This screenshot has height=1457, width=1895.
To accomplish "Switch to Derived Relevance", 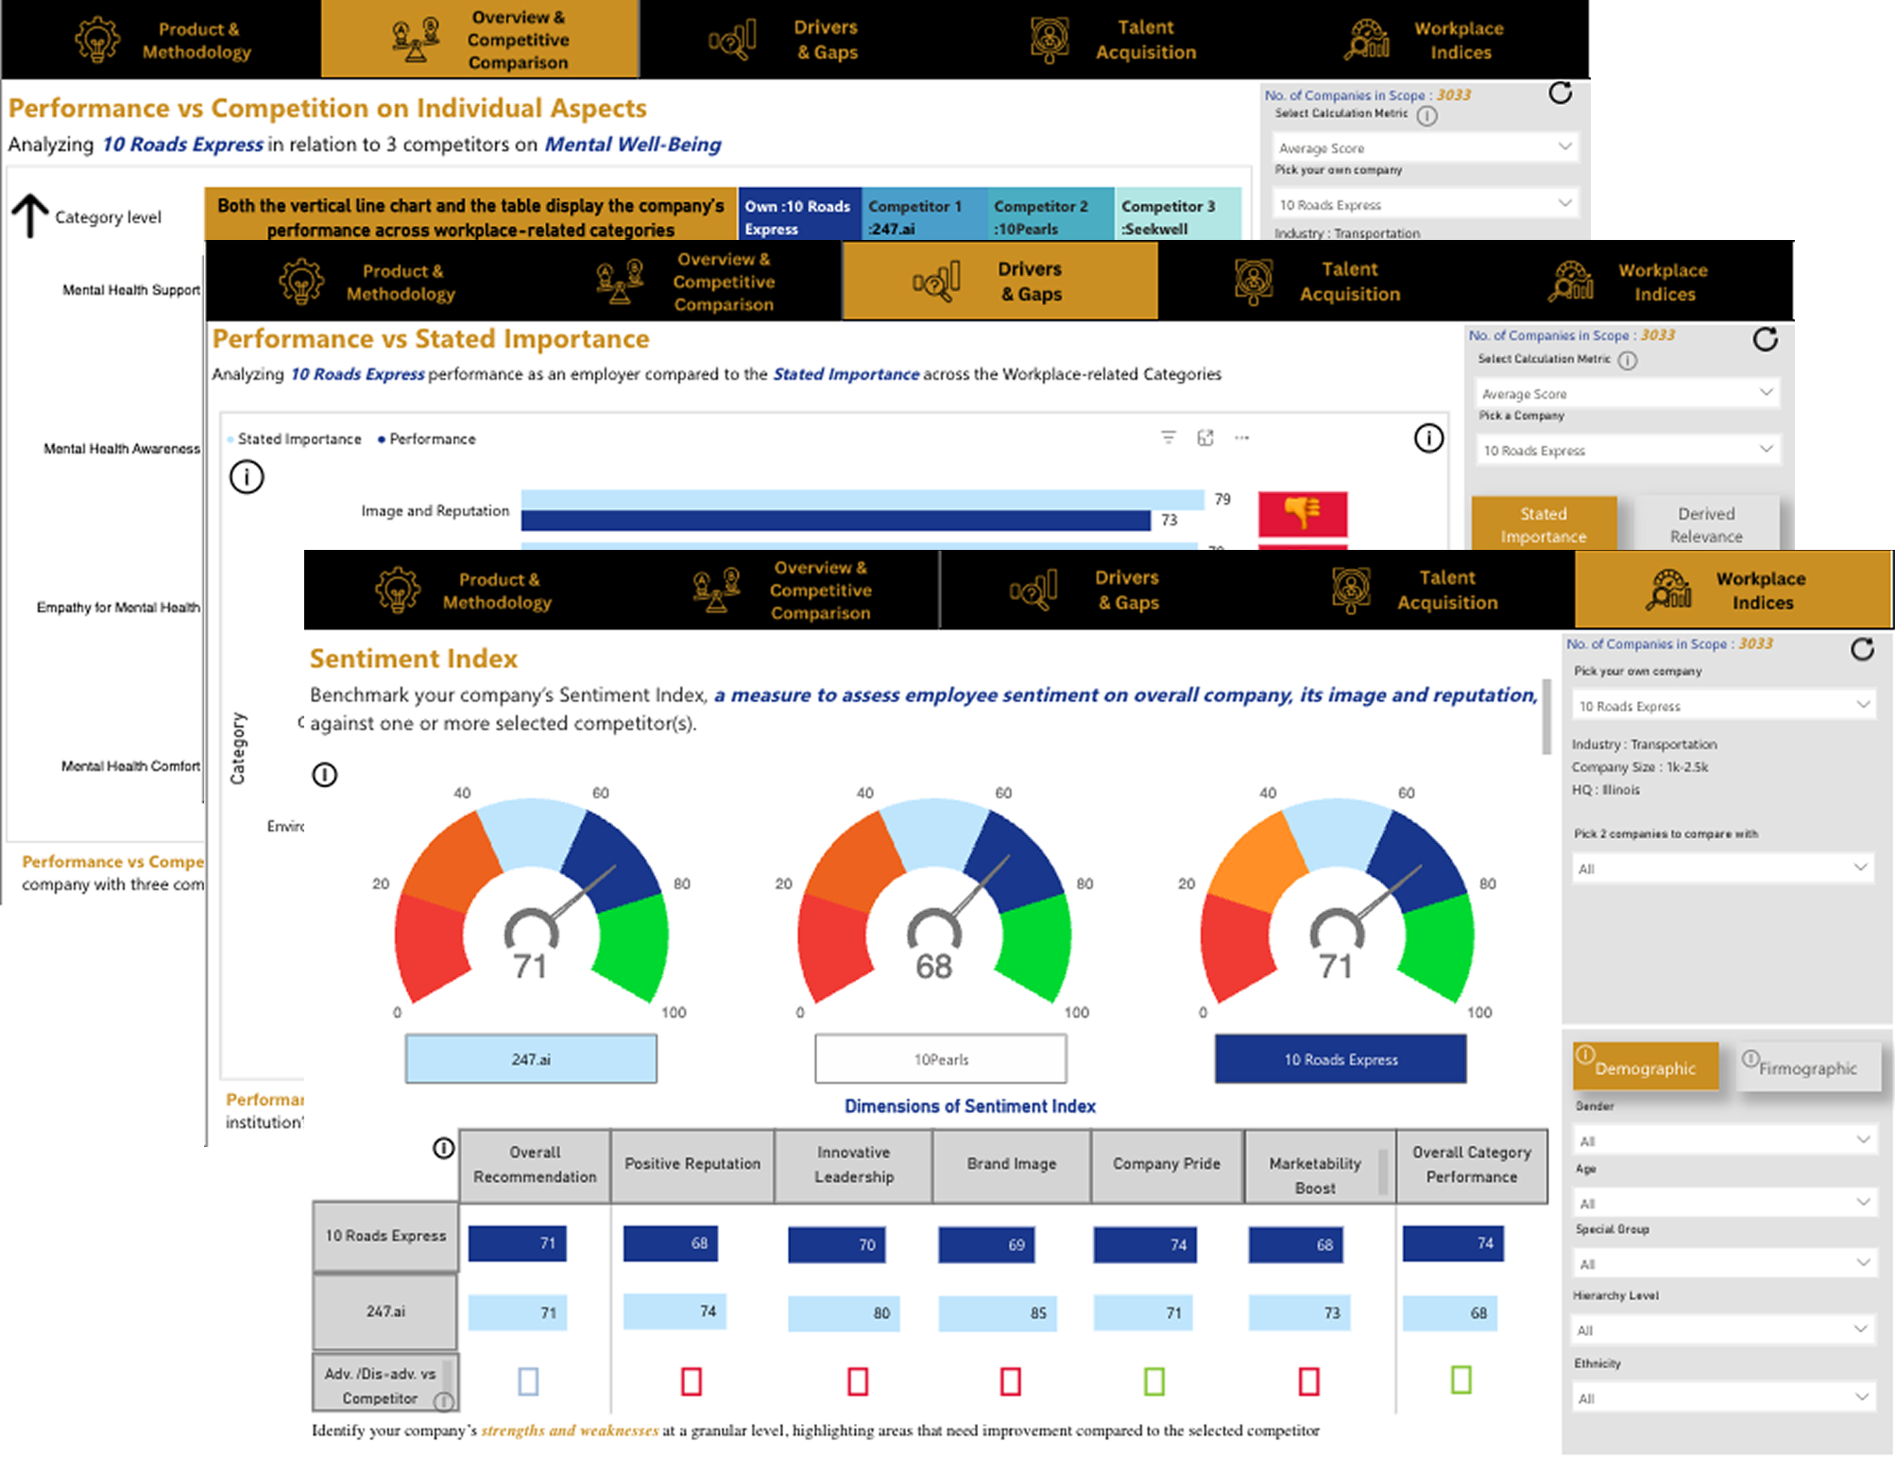I will pos(1706,524).
